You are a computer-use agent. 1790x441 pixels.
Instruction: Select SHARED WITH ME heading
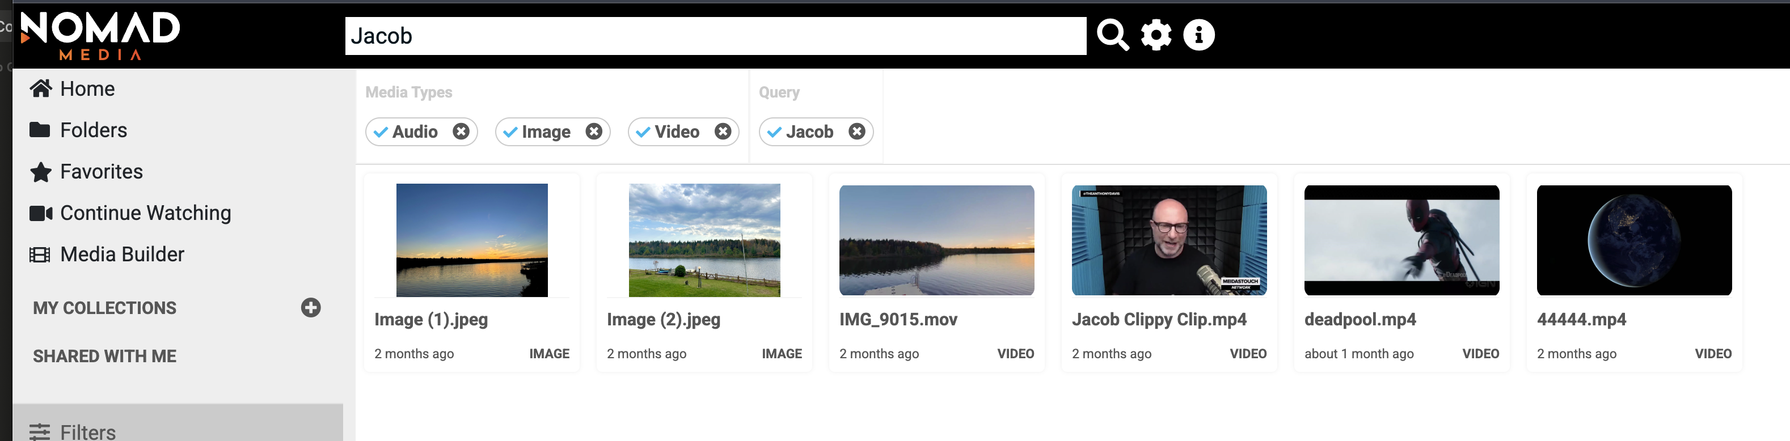tap(105, 357)
